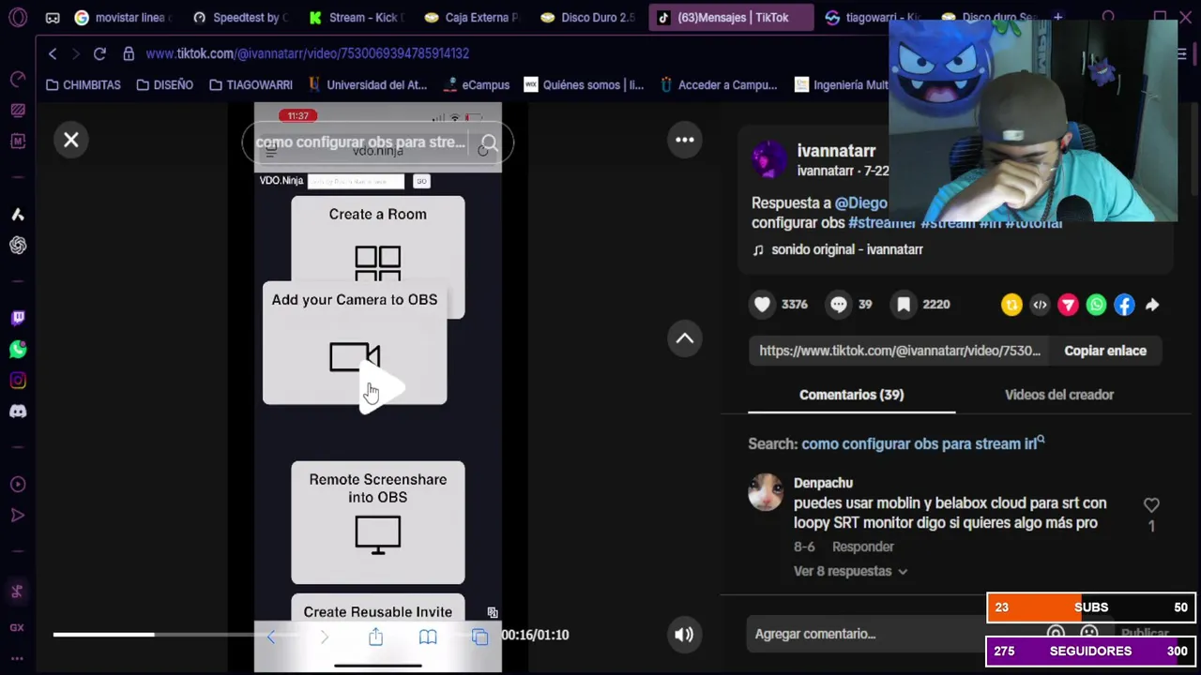Open ChatGPT in sidebar
Viewport: 1201px width, 675px height.
point(18,246)
